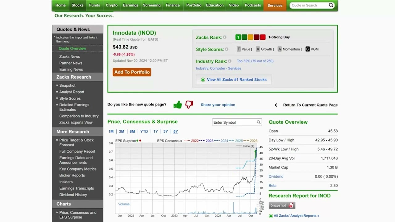This screenshot has height=222, width=395.
Task: Open Earnings Transcripts in sidebar
Action: (77, 188)
